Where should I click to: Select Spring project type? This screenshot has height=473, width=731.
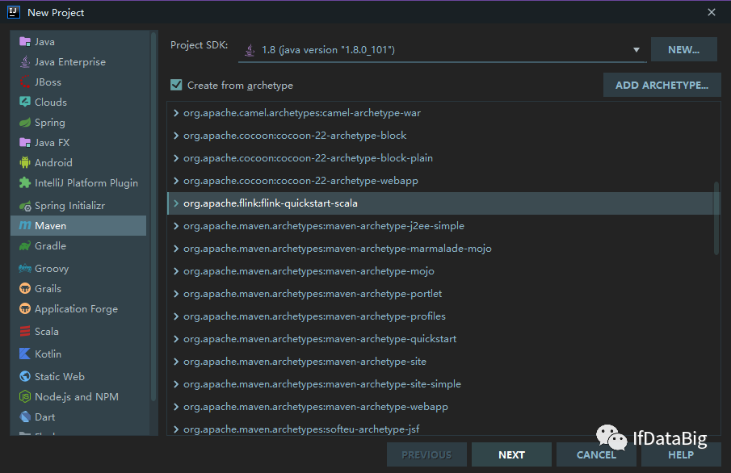[78, 123]
